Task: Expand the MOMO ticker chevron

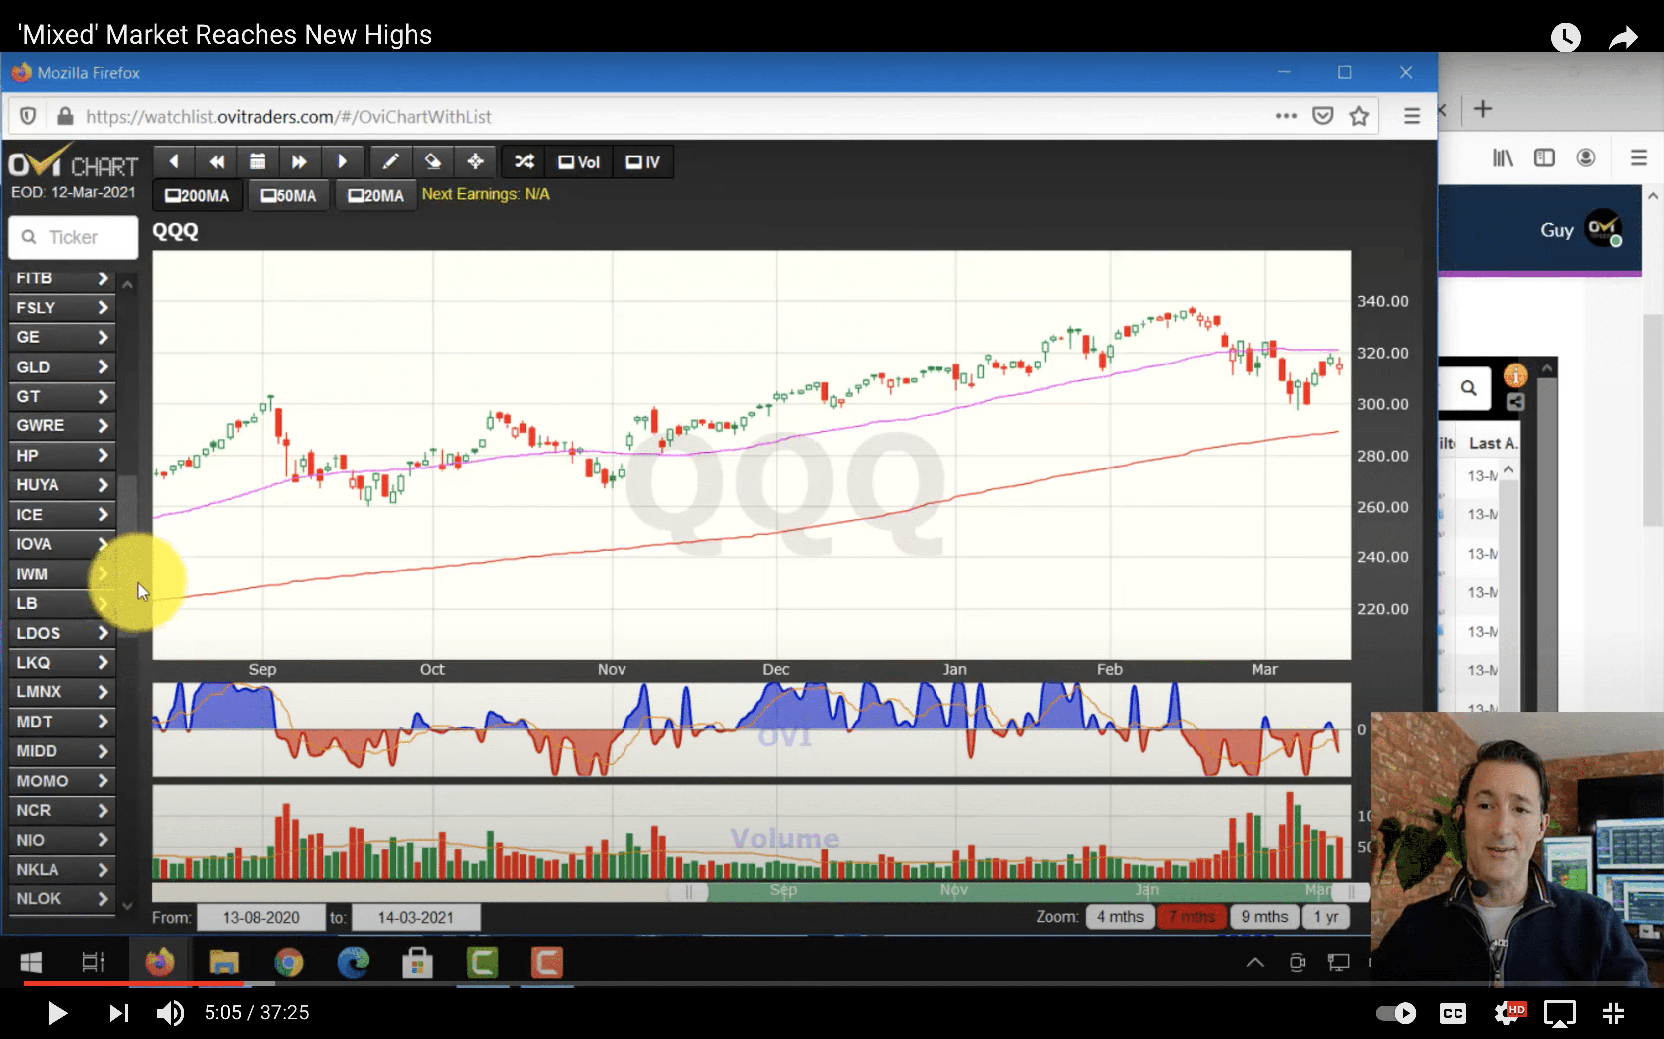Action: pos(103,780)
